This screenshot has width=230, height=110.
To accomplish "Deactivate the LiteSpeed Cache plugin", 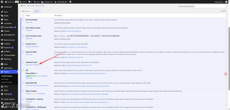I will (x=29, y=65).
